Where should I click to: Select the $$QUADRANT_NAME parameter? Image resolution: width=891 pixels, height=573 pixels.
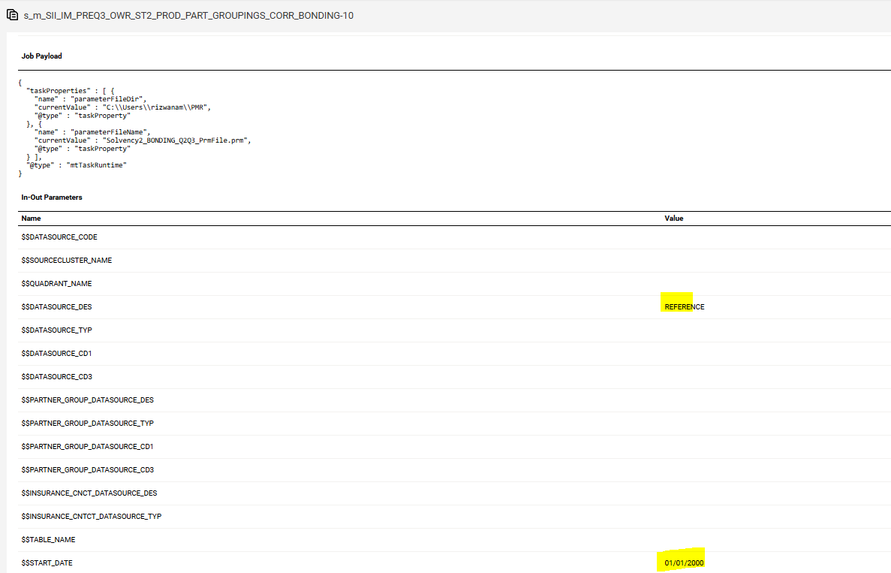(56, 284)
